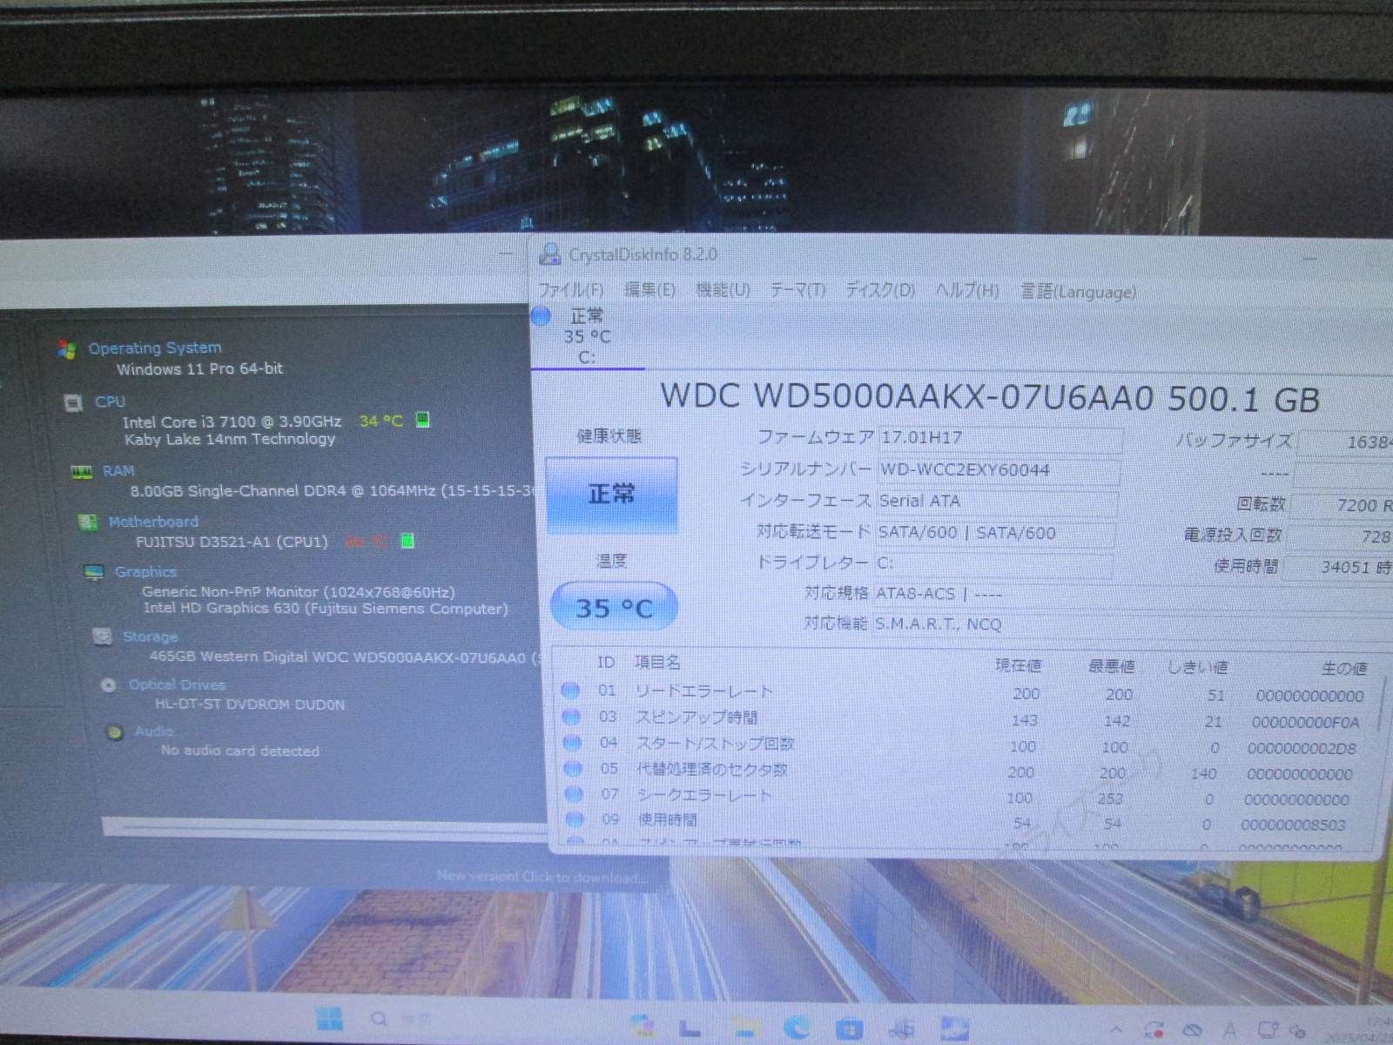This screenshot has height=1045, width=1393.
Task: Show hidden system tray icons chevron
Action: pos(1116,1030)
